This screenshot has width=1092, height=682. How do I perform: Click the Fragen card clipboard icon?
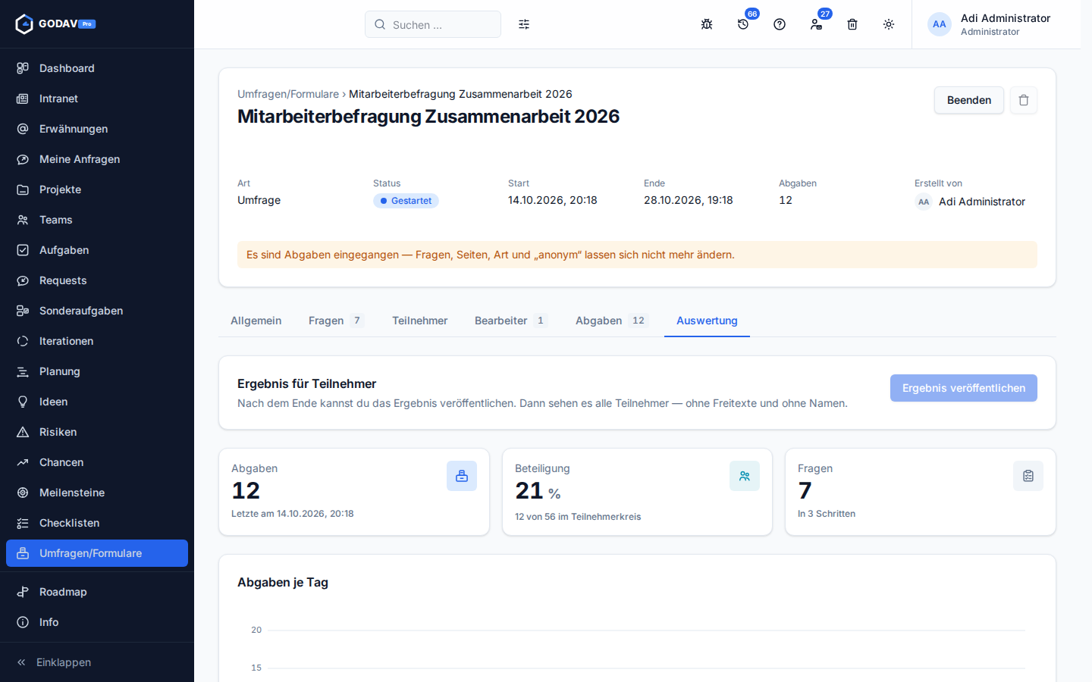(x=1028, y=476)
